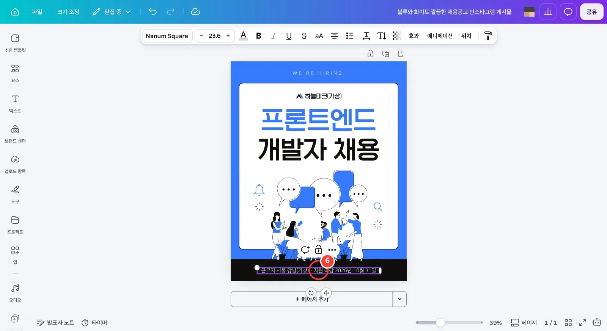
Task: Open the 애니메이션 animation panel
Action: (440, 36)
